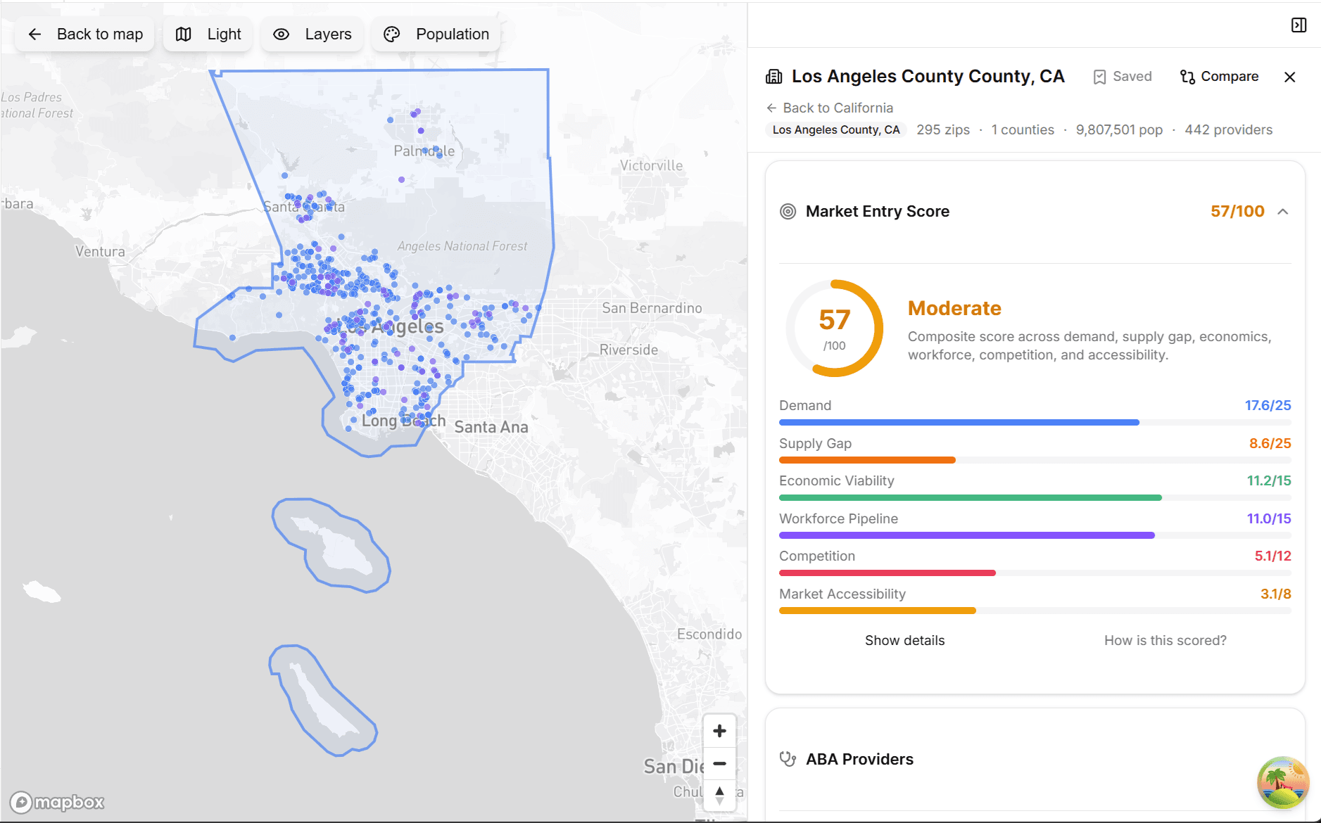Unsave Los Angeles County via the Saved toggle
The image size is (1321, 823).
1122,76
